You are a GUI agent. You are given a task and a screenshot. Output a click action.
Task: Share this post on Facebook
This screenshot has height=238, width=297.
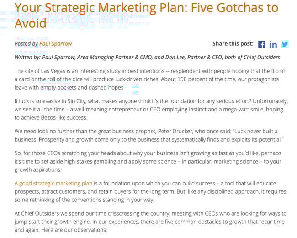[x=262, y=44]
